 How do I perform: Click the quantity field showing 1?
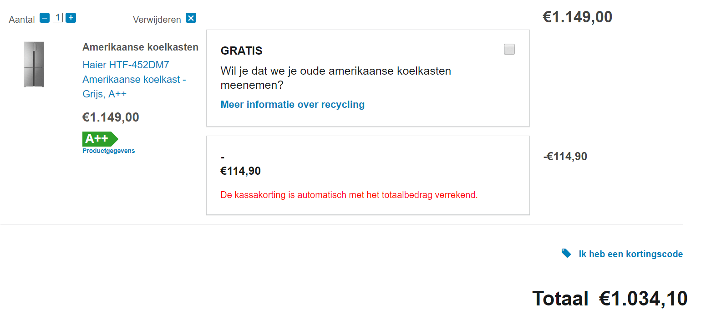57,18
